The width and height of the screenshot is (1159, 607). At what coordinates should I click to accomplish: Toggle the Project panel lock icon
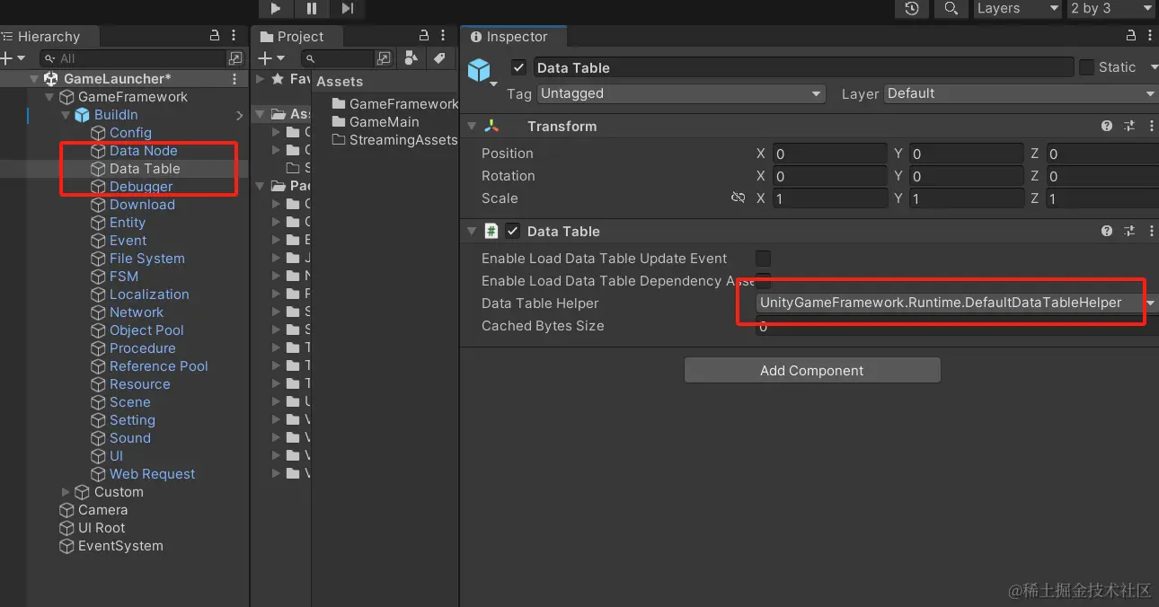click(x=424, y=36)
